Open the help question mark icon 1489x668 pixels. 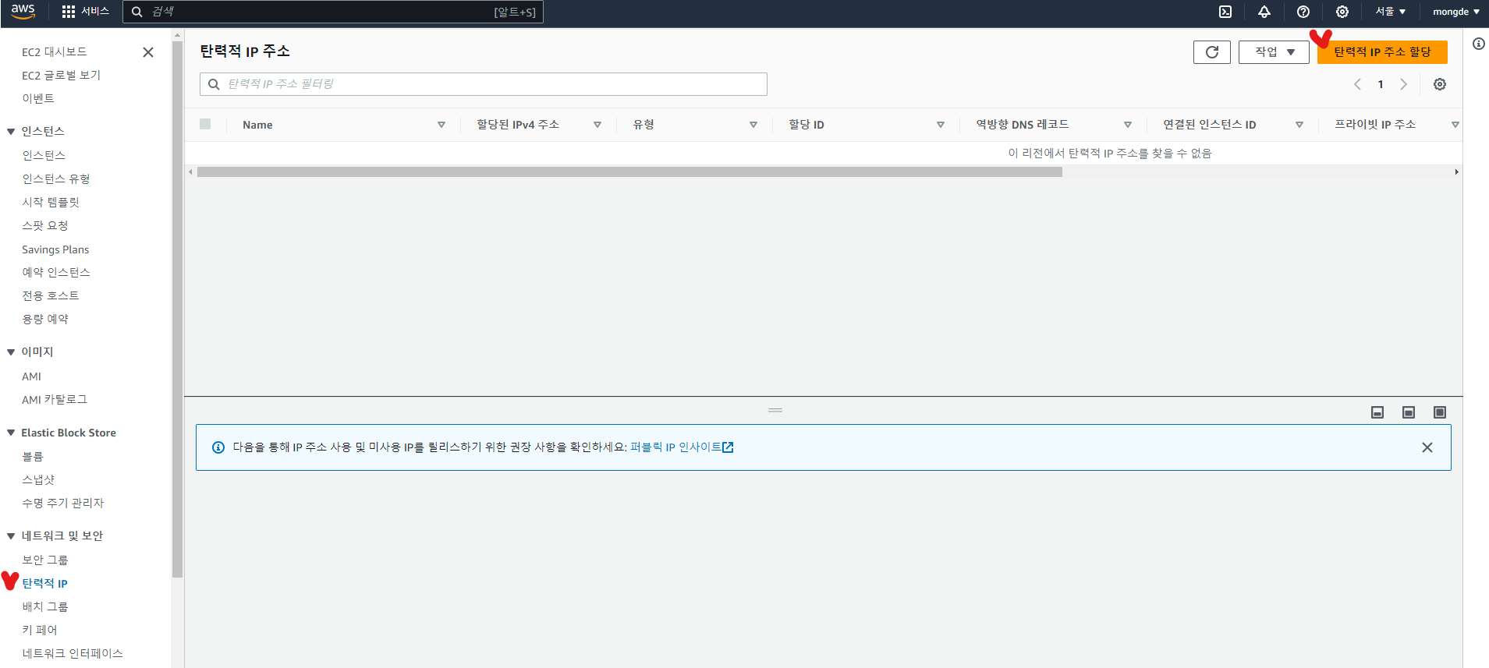coord(1303,12)
